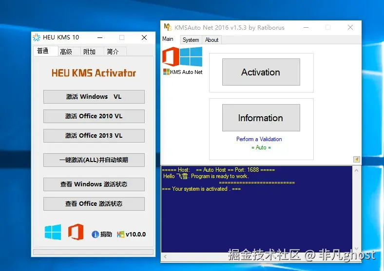Click 激活 Windows VL button

tap(94, 97)
